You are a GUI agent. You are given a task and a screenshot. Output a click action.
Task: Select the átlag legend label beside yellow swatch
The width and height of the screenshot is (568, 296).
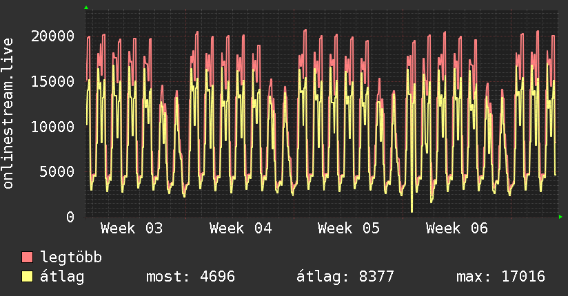62,277
